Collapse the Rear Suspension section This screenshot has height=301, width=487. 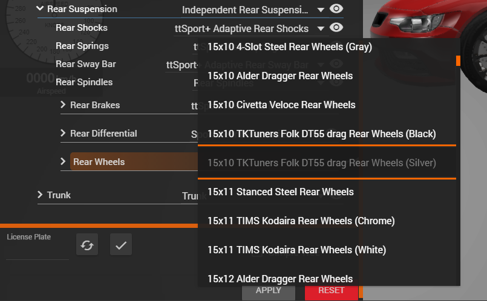tap(40, 8)
